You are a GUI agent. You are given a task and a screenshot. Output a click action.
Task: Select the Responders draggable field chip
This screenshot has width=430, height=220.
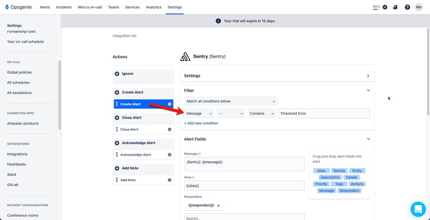click(350, 191)
